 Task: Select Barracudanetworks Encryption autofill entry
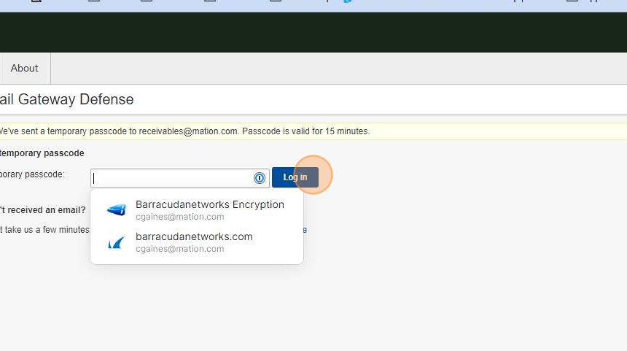197,210
